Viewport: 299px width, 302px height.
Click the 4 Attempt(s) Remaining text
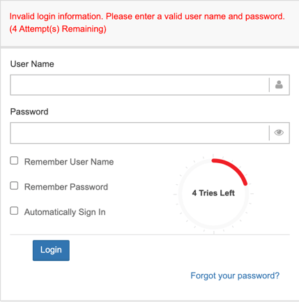pos(58,29)
